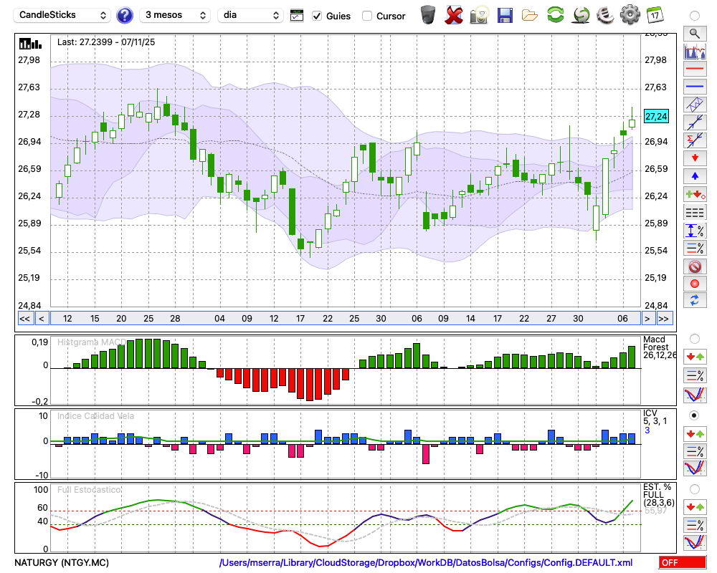Select the radio button beside Macd Forest
717x573 pixels.
(694, 338)
